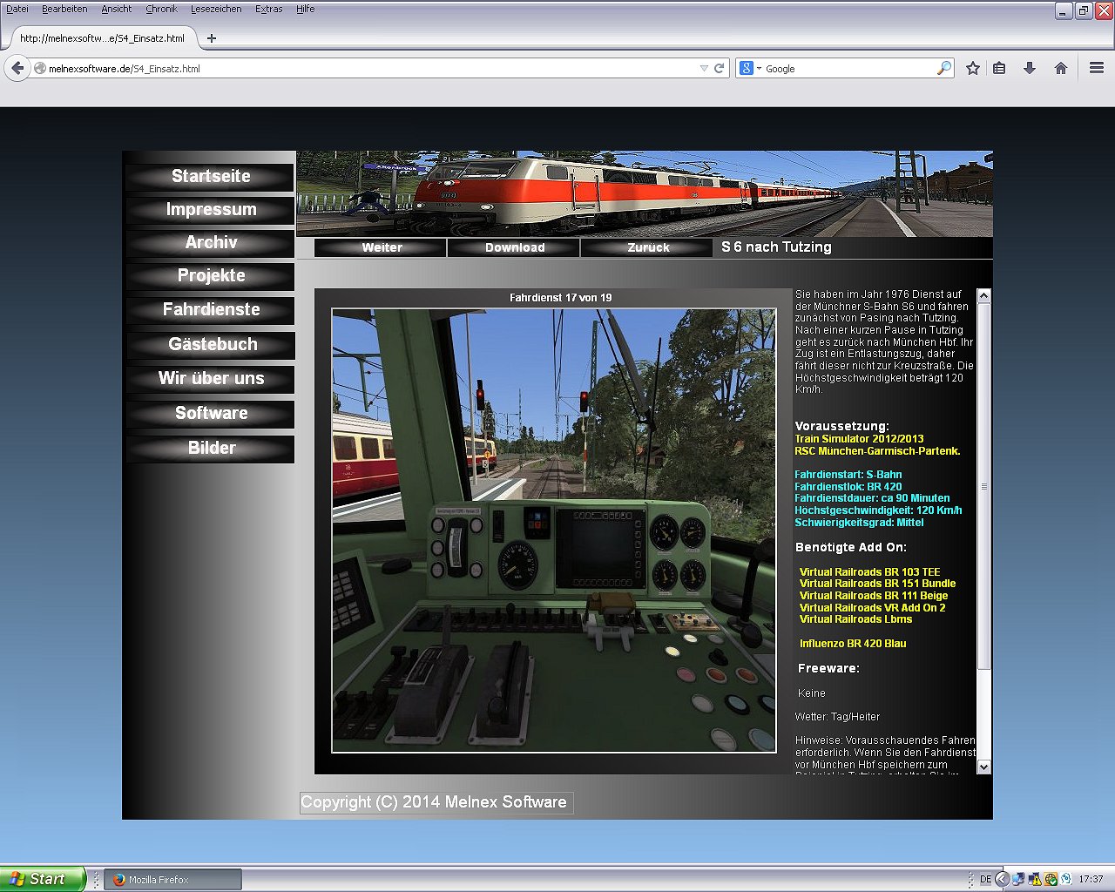Open a new tab with the plus button
The height and width of the screenshot is (892, 1115).
[x=211, y=38]
